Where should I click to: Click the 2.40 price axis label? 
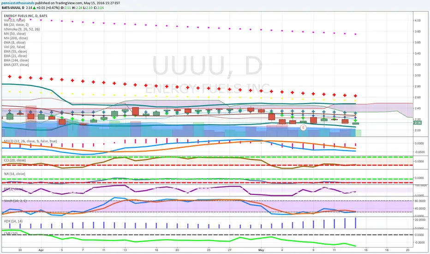418,108
